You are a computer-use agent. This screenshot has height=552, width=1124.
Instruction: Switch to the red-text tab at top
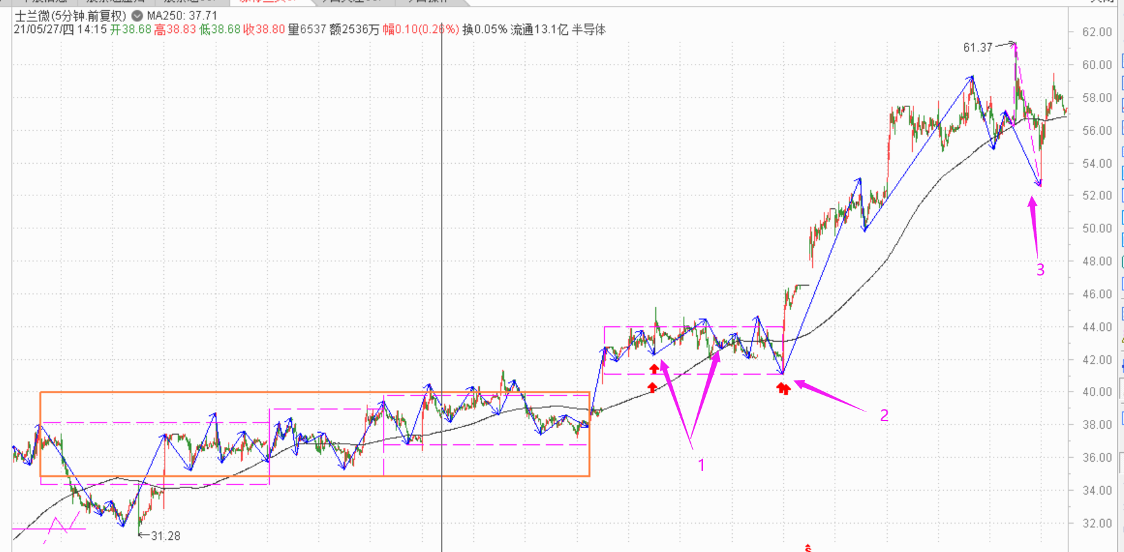coord(268,2)
